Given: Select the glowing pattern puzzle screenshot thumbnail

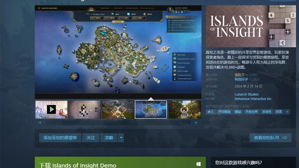Looking at the screenshot, I should tap(118, 109).
